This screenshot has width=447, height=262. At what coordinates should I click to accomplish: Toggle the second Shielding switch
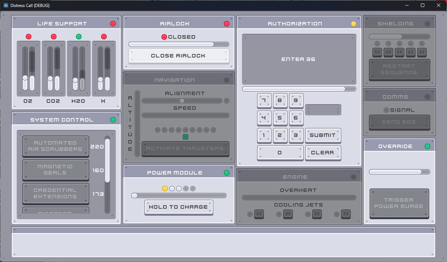pyautogui.click(x=388, y=52)
